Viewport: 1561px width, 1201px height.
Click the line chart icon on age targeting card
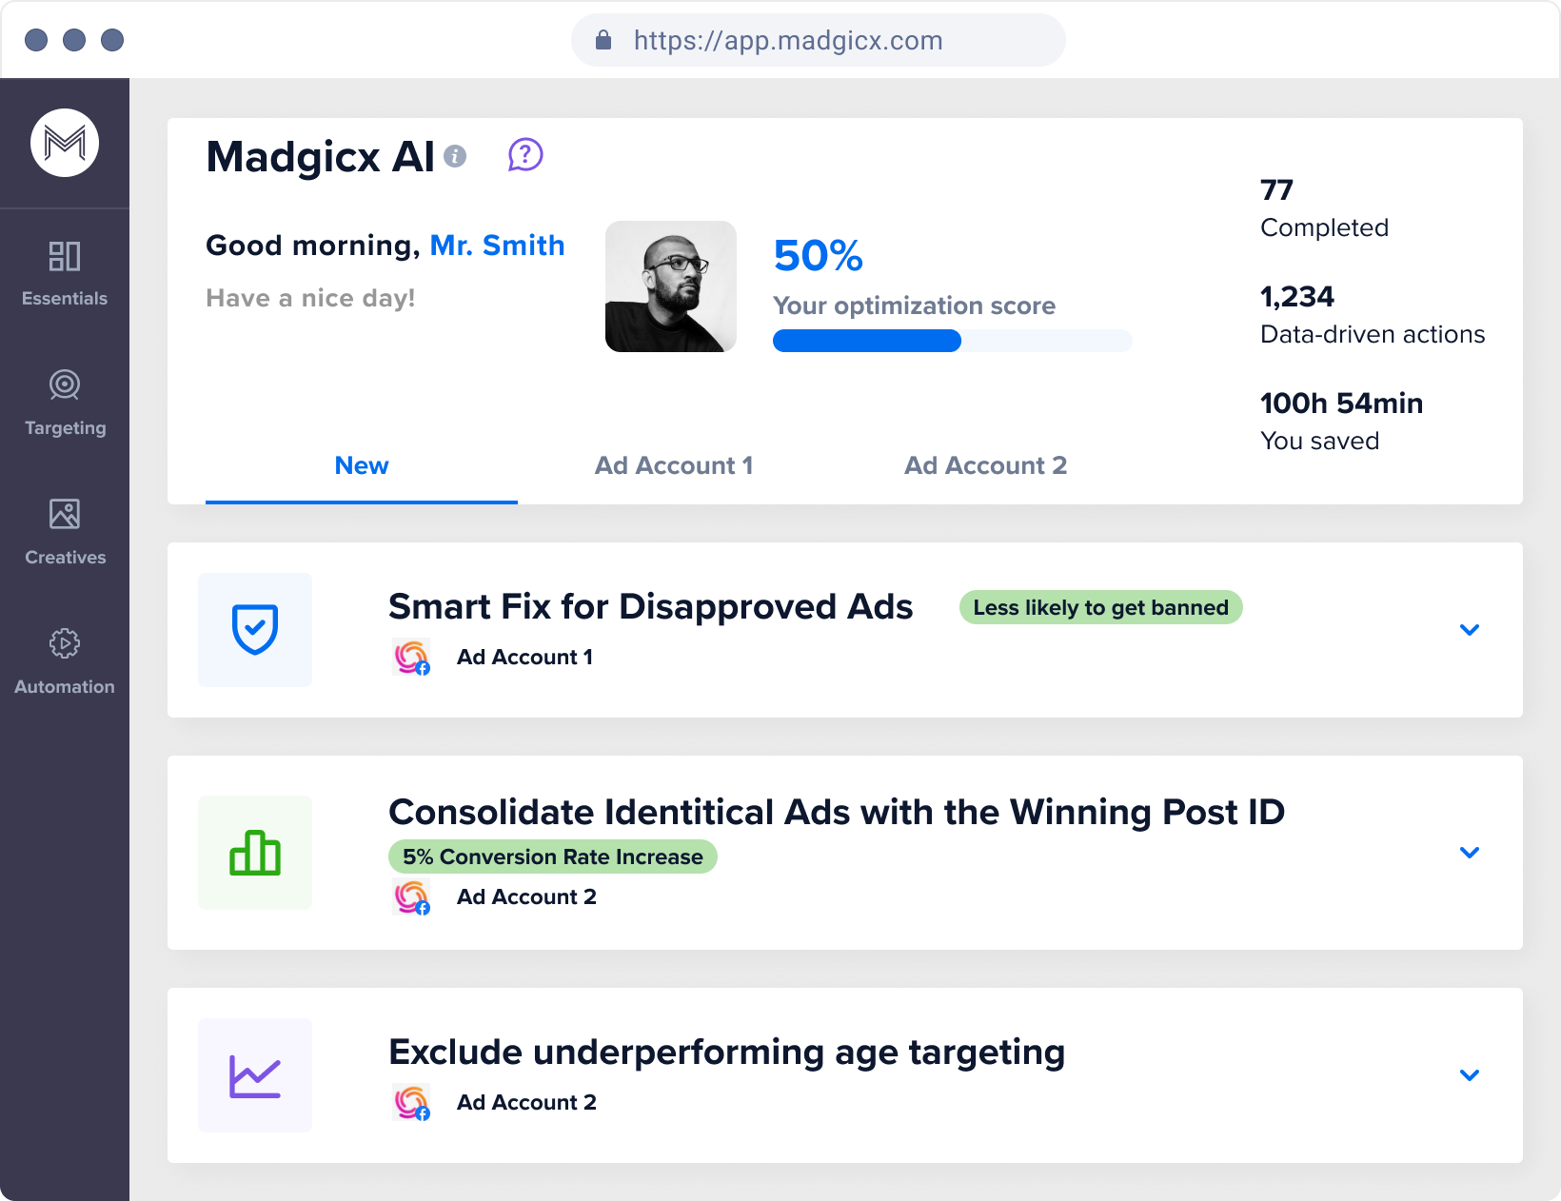[x=254, y=1075]
